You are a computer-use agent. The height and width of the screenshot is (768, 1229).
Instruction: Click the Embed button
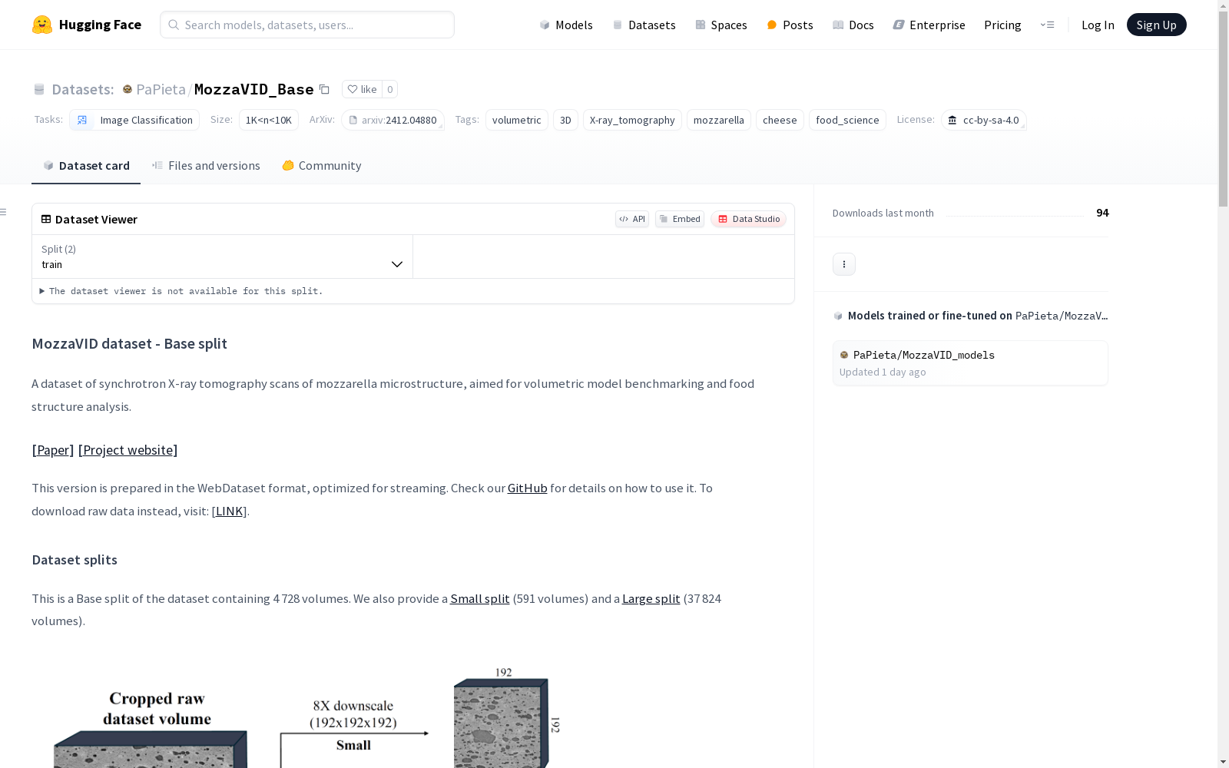click(680, 219)
